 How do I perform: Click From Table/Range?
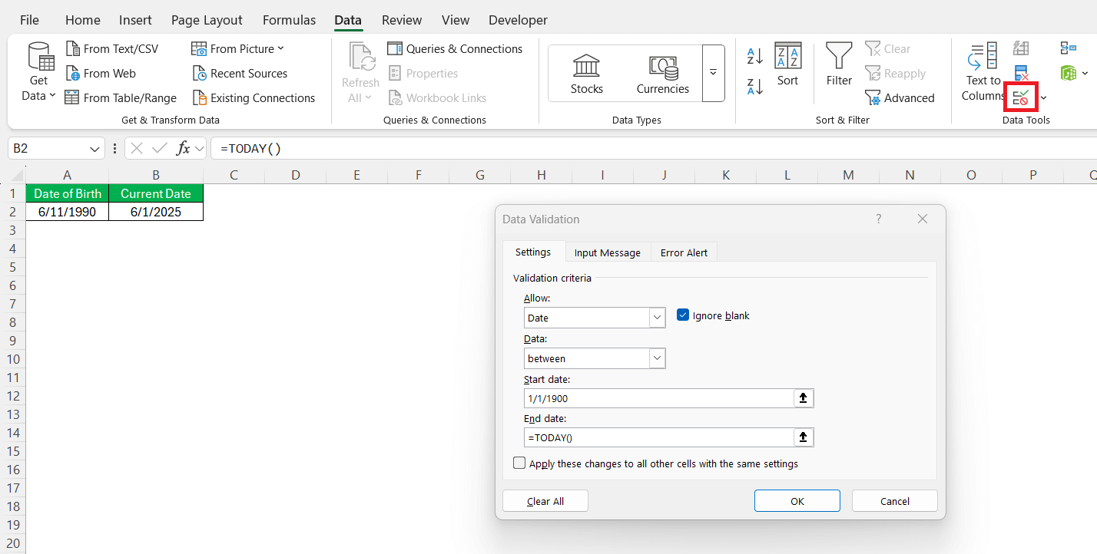[x=121, y=98]
